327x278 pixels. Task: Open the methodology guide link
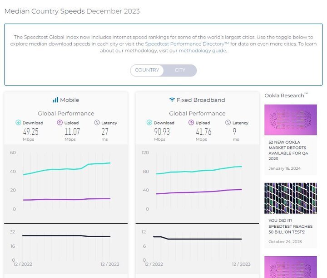(202, 51)
